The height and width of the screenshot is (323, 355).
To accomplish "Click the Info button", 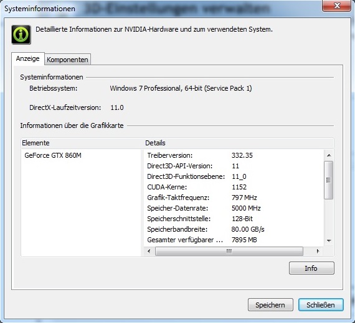I will click(x=311, y=268).
